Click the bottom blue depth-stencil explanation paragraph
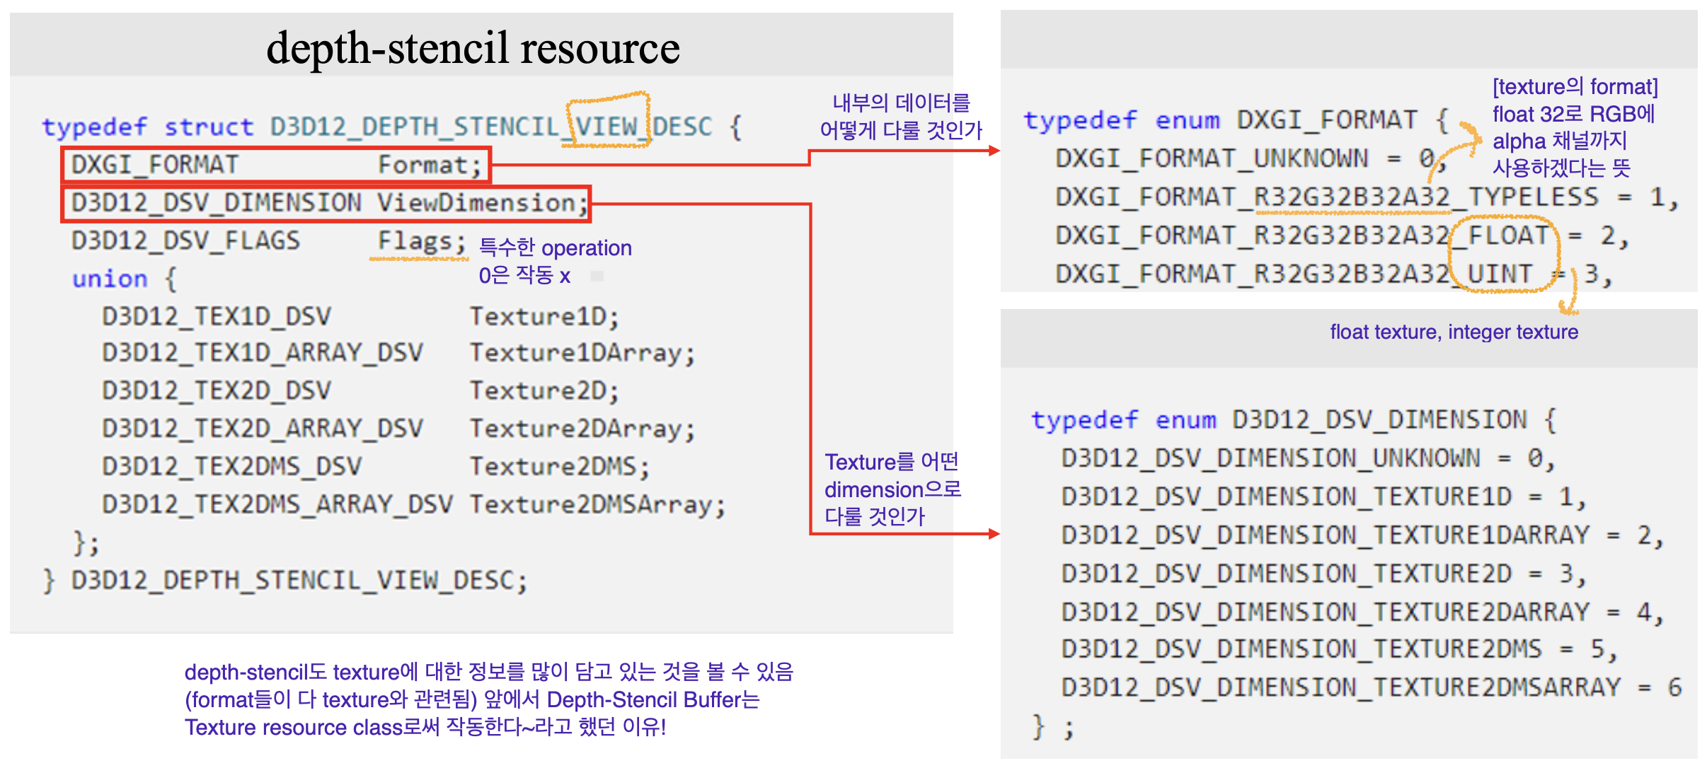The image size is (1707, 768). [488, 699]
